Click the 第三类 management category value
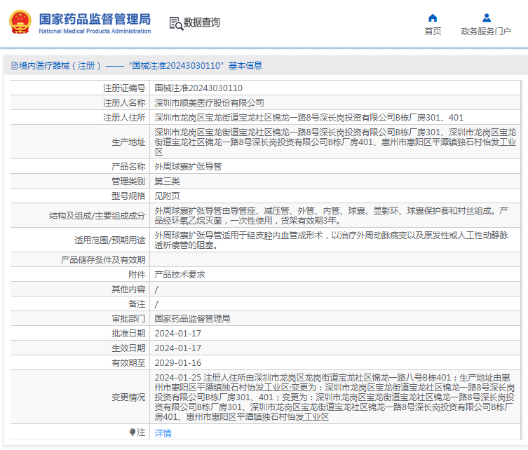The image size is (528, 450). pyautogui.click(x=168, y=182)
